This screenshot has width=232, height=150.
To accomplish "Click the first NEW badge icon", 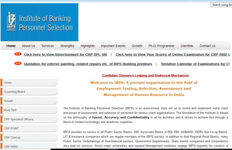I will pos(18,54).
